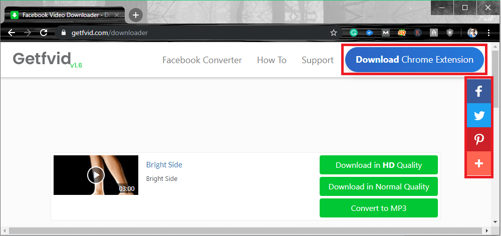Click the gray Bright Side description text
The image size is (501, 236).
point(162,179)
